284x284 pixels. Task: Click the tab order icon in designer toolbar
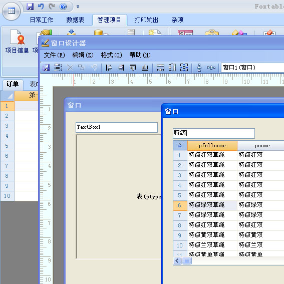click(x=58, y=68)
